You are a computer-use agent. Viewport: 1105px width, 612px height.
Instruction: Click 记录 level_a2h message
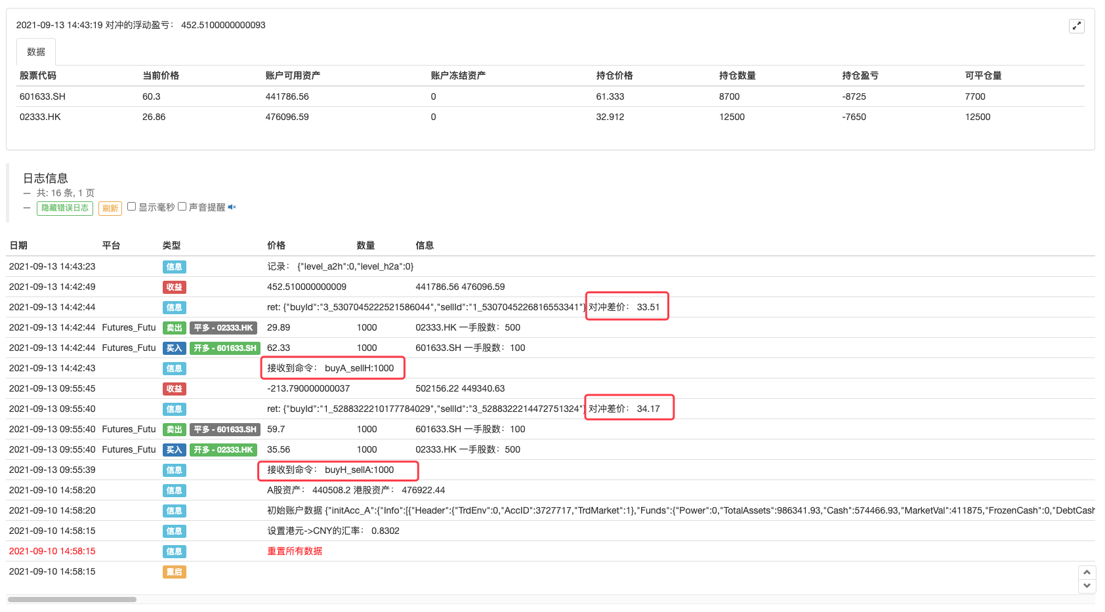pyautogui.click(x=341, y=267)
